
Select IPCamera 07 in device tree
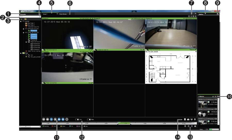pyautogui.click(x=36, y=49)
